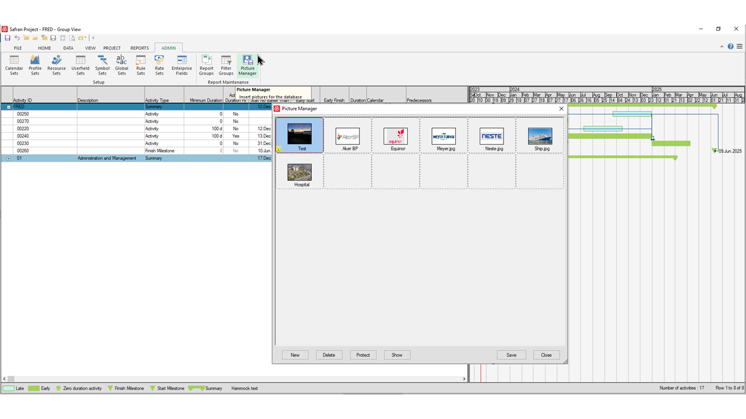
Task: Open the dropdown arrow beside the star folder icon
Action: (86, 38)
